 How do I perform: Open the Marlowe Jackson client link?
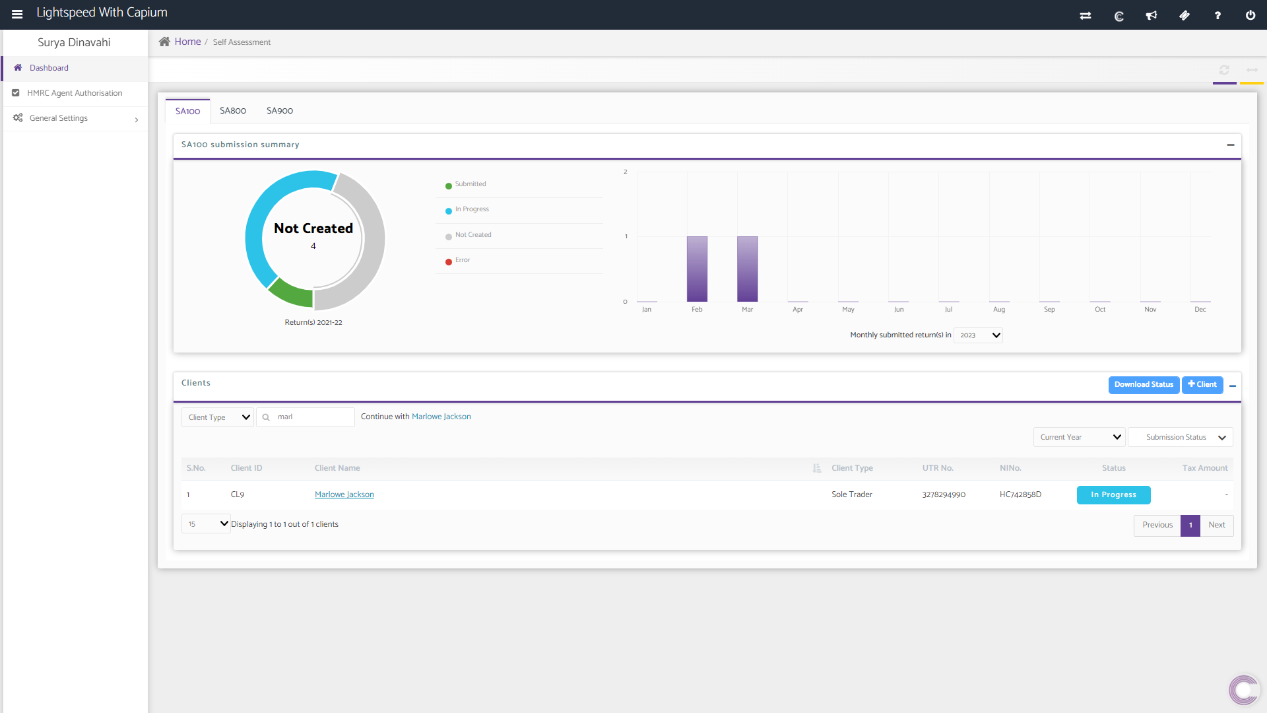point(344,494)
